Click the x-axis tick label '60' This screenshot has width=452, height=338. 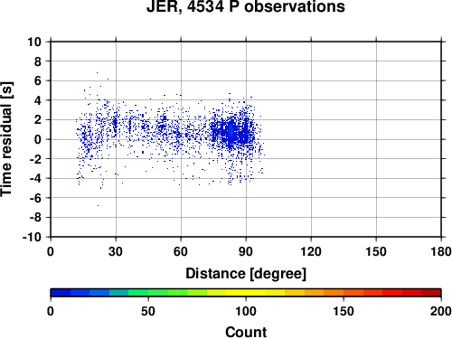click(x=181, y=251)
